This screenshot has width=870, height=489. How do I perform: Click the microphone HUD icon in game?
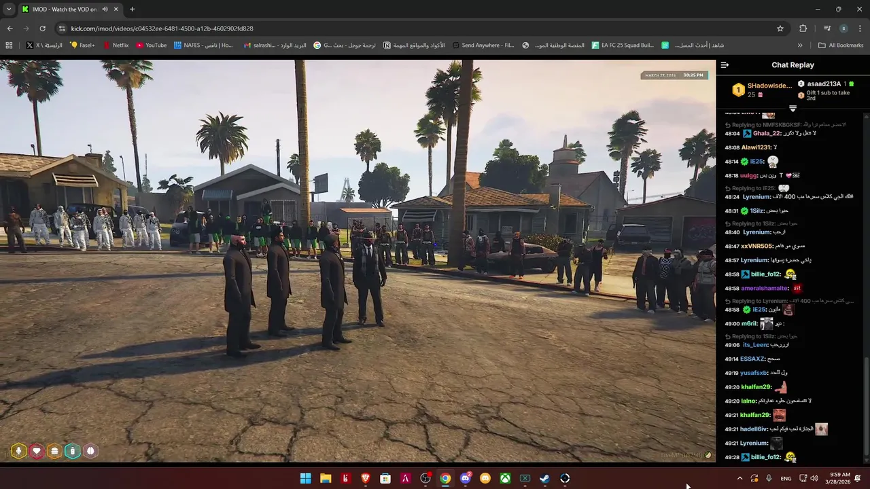click(19, 450)
